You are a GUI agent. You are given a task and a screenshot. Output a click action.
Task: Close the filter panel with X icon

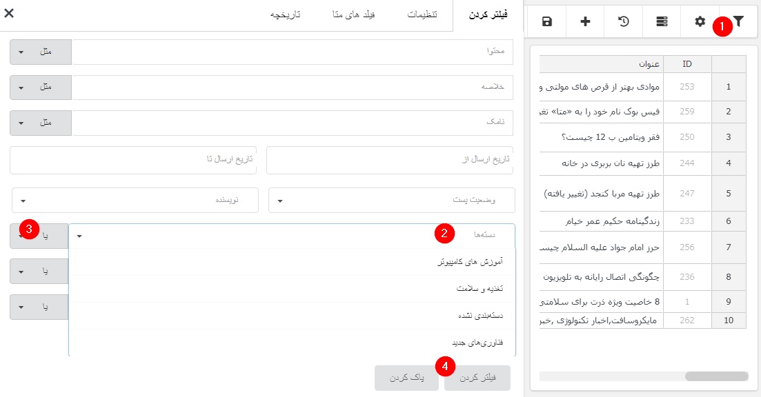[9, 12]
